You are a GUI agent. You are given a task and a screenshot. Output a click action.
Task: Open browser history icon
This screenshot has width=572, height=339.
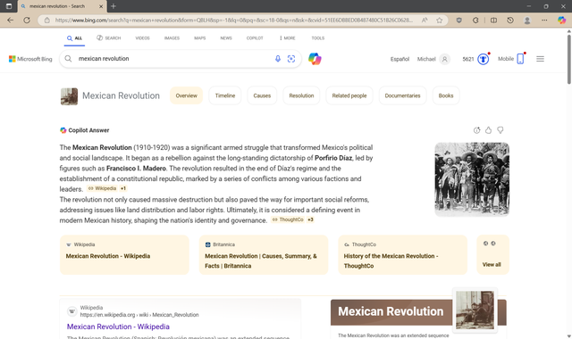[x=510, y=21]
